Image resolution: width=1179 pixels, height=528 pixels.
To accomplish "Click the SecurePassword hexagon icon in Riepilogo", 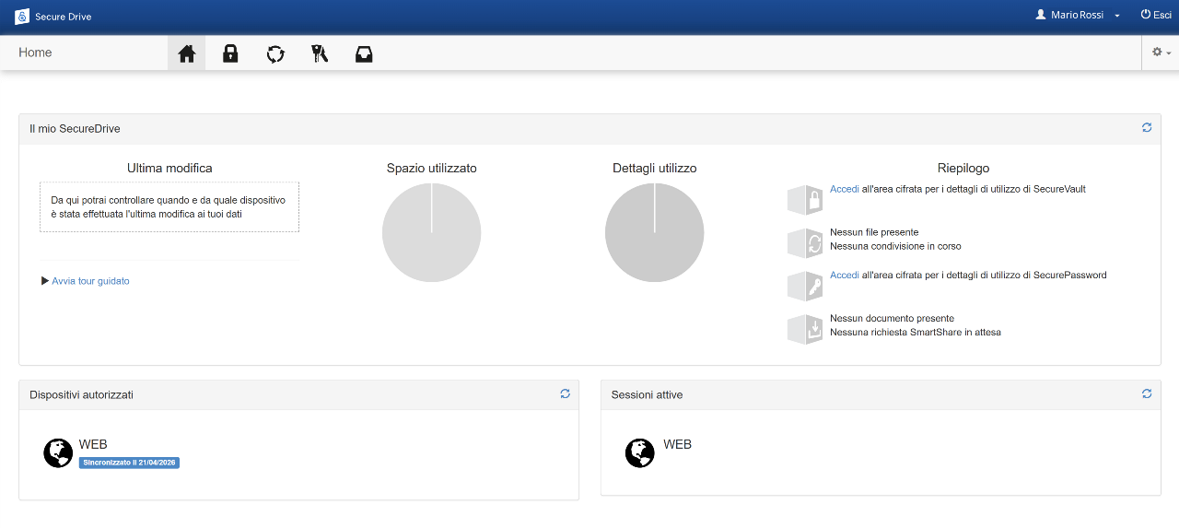I will (805, 286).
